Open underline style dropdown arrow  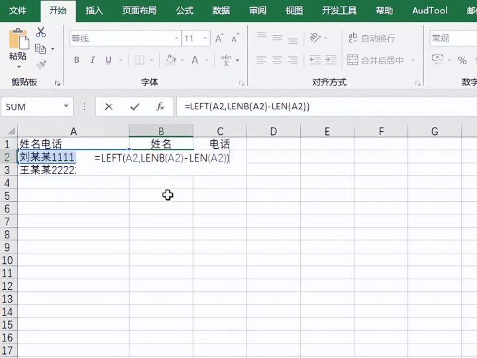(121, 60)
